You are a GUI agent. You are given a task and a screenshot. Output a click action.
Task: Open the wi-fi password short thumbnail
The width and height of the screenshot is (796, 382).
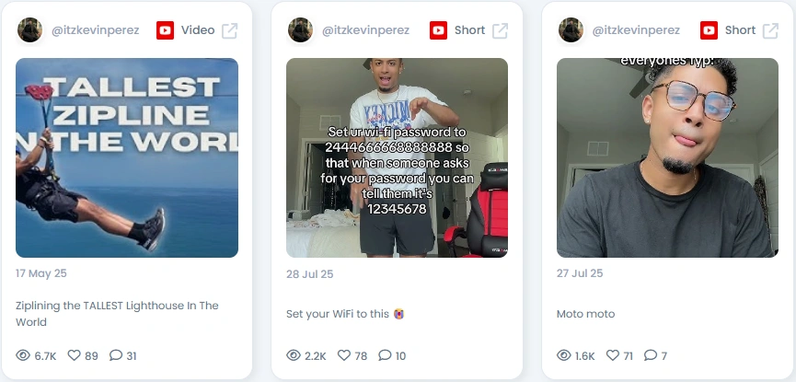pos(397,157)
